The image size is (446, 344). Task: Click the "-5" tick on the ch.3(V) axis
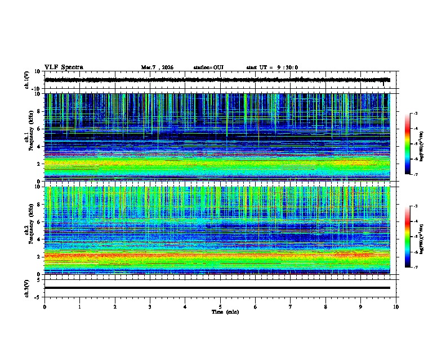(38, 297)
